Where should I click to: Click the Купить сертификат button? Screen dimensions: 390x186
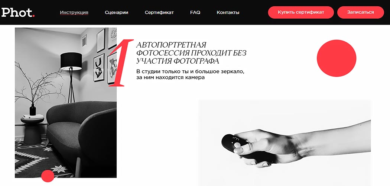point(301,12)
